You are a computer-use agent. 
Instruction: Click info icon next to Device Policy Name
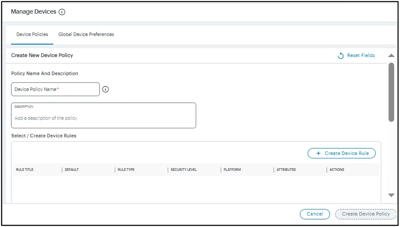(x=106, y=89)
